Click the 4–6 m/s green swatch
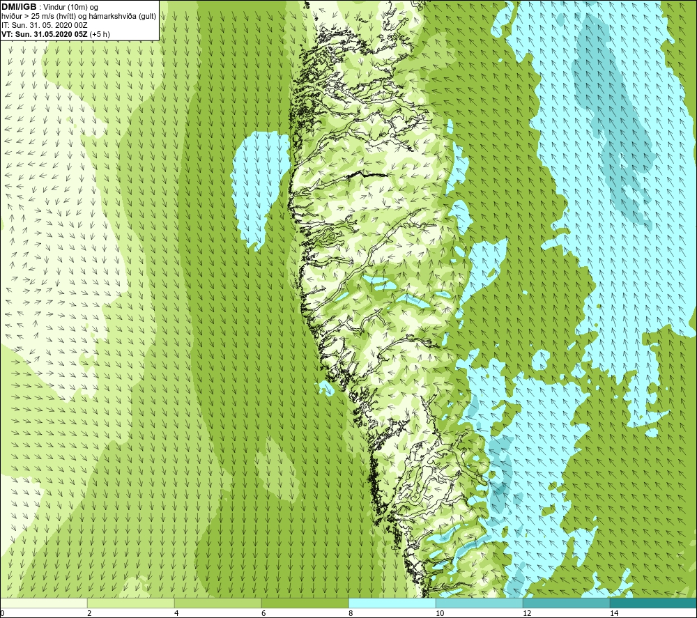The height and width of the screenshot is (618, 697). click(x=217, y=603)
